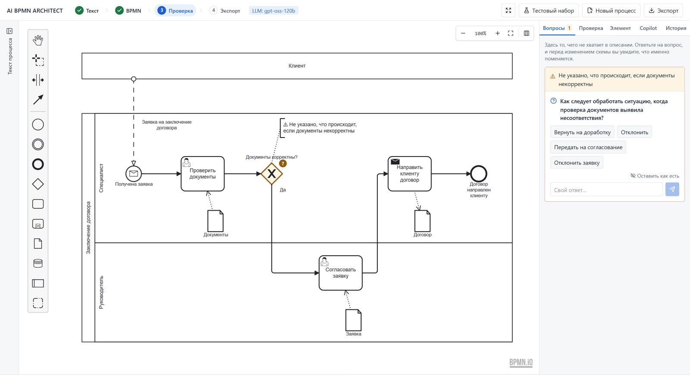The width and height of the screenshot is (690, 376).
Task: Choose the create/remove space tool
Action: pyautogui.click(x=38, y=80)
